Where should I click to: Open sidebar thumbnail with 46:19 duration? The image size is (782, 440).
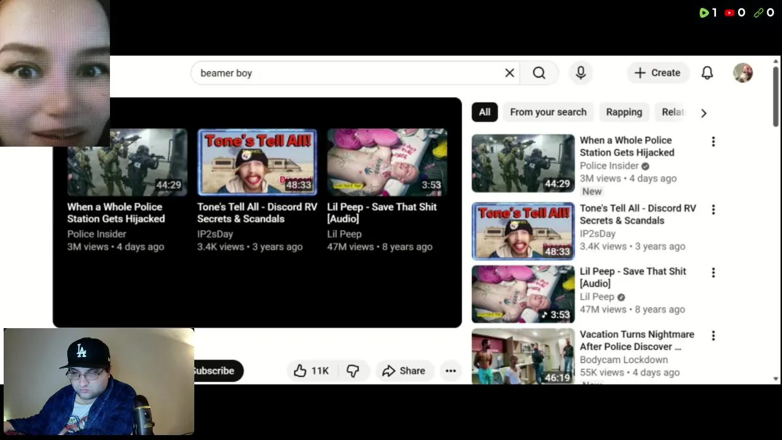click(523, 356)
